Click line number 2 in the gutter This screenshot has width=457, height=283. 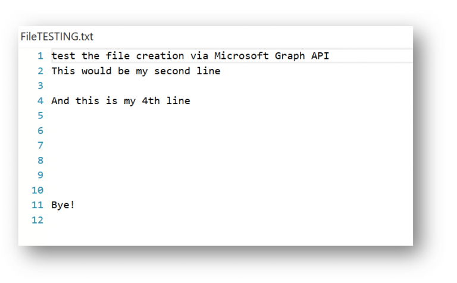pyautogui.click(x=40, y=71)
